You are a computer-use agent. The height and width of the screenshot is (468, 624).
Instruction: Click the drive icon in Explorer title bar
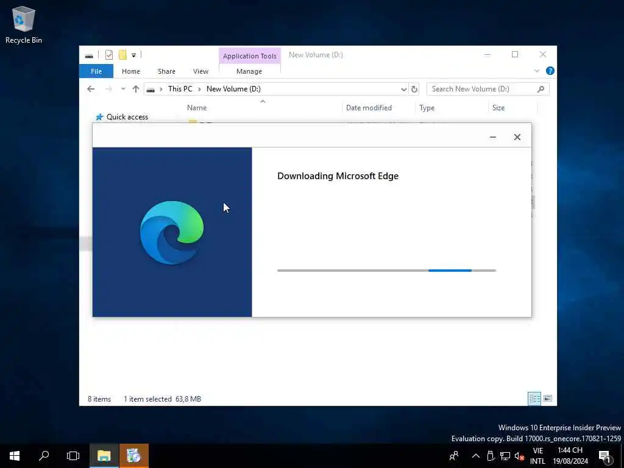89,55
